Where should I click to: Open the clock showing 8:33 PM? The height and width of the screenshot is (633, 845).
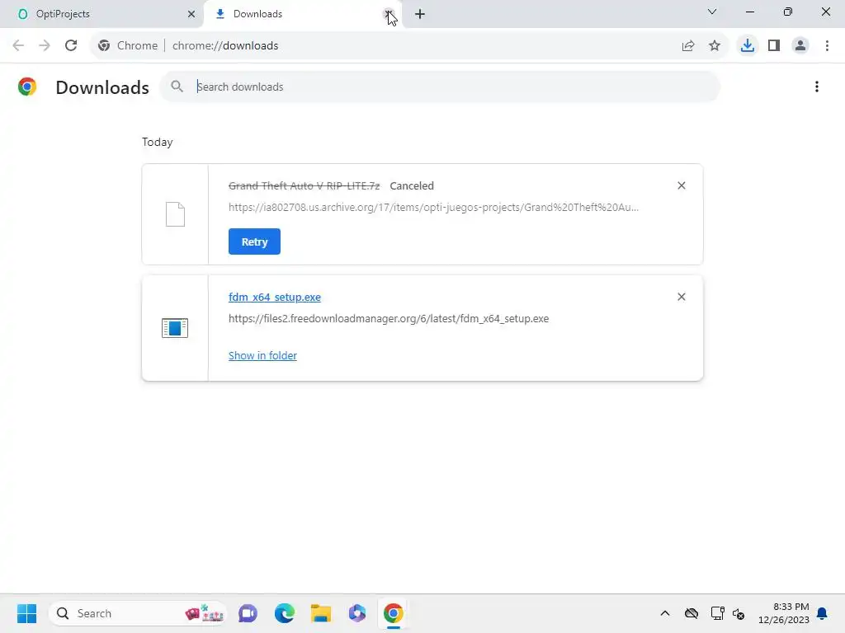[x=784, y=613]
